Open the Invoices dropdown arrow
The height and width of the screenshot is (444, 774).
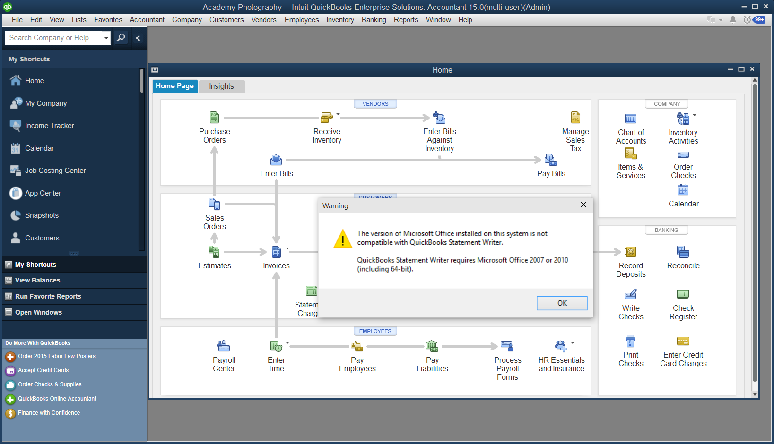tap(287, 248)
